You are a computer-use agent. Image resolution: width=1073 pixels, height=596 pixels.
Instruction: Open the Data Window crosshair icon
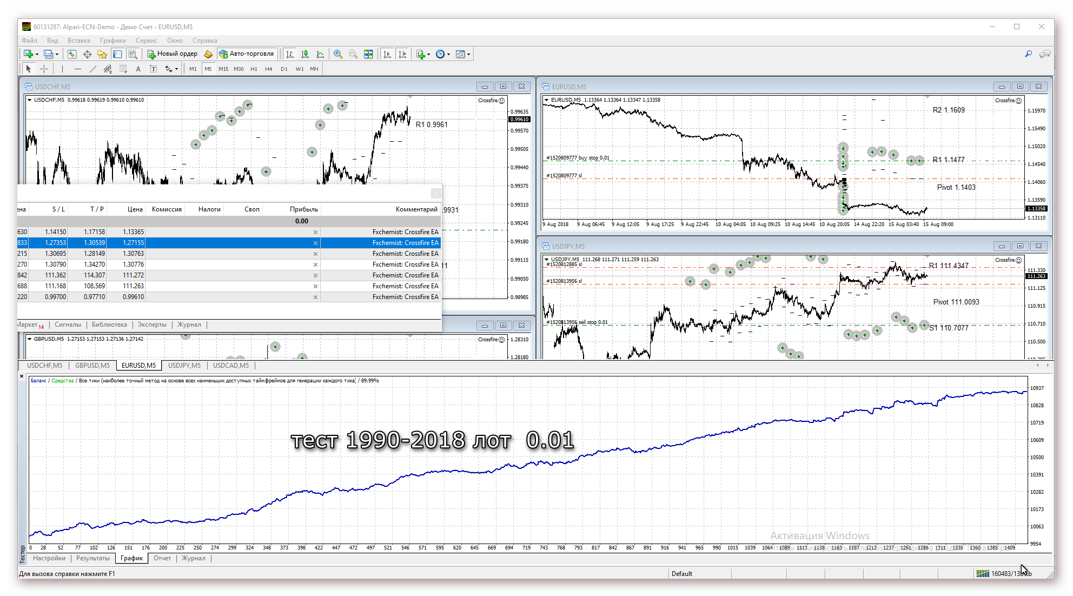(87, 54)
